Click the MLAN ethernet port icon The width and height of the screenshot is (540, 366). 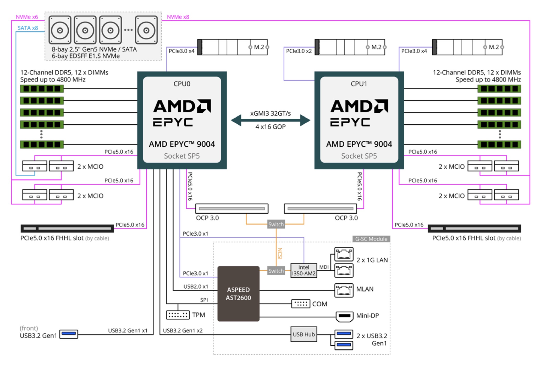point(344,290)
